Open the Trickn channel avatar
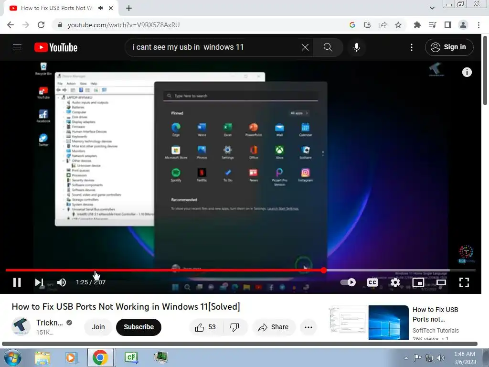Screen dimensions: 489x367 21,326
